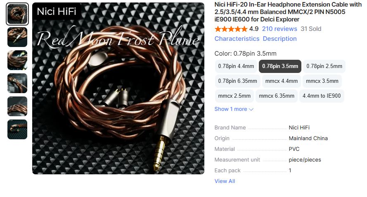
Task: Select the fifth product thumbnail
Action: click(x=17, y=106)
